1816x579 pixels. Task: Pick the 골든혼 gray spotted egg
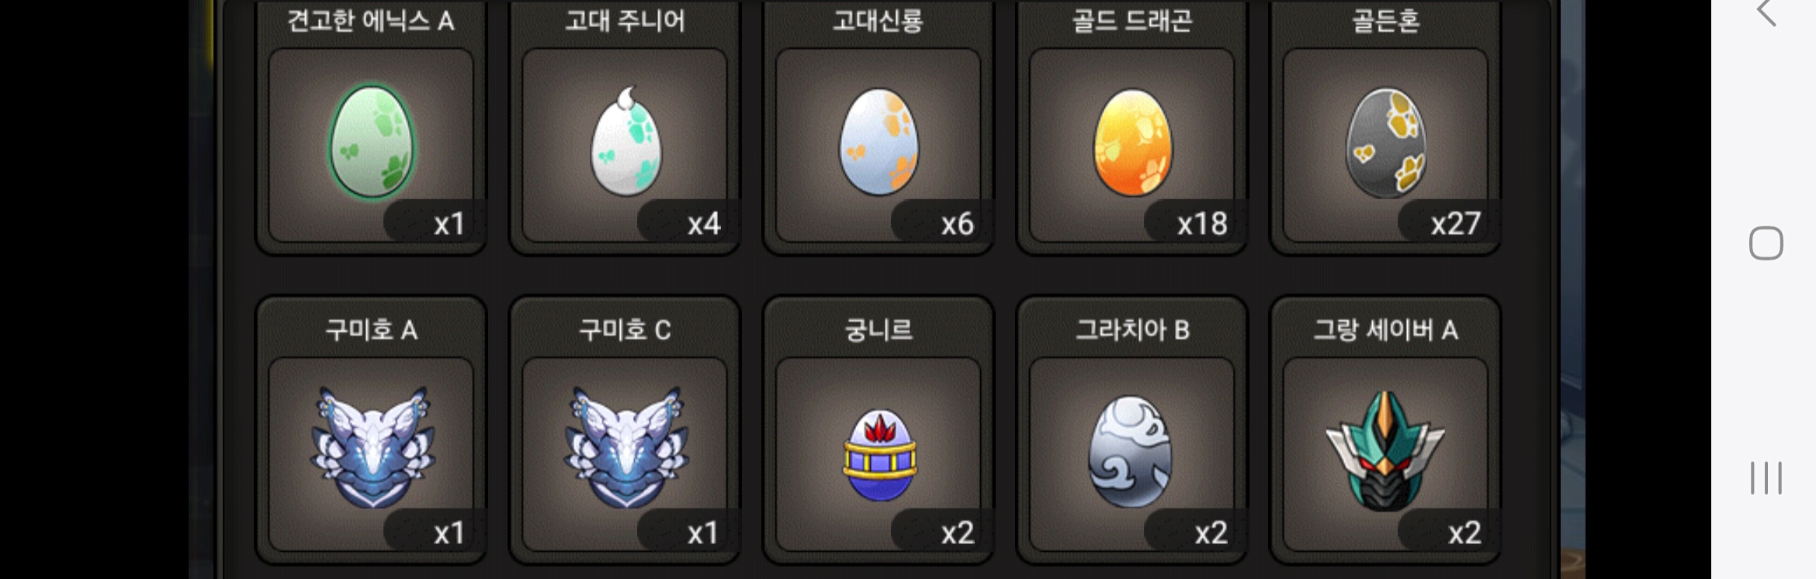pos(1386,142)
